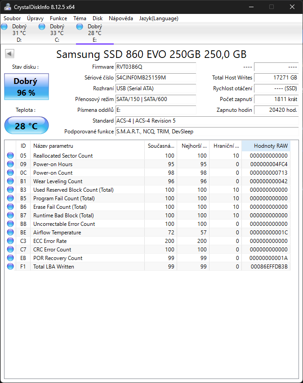Screen dimensions: 303x383
Task: Close the CrystalDiskInfo window
Action: pos(292,7)
